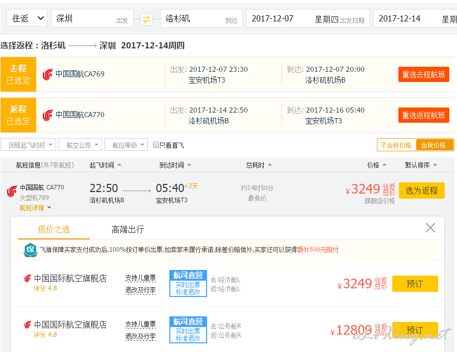The height and width of the screenshot is (352, 457).
Task: Click 退改及行李 on the 公务舱R fare
Action: point(140,337)
